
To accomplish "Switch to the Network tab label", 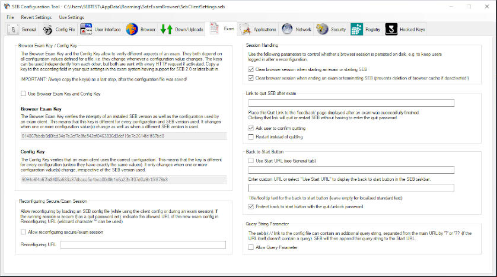I will tap(303, 30).
